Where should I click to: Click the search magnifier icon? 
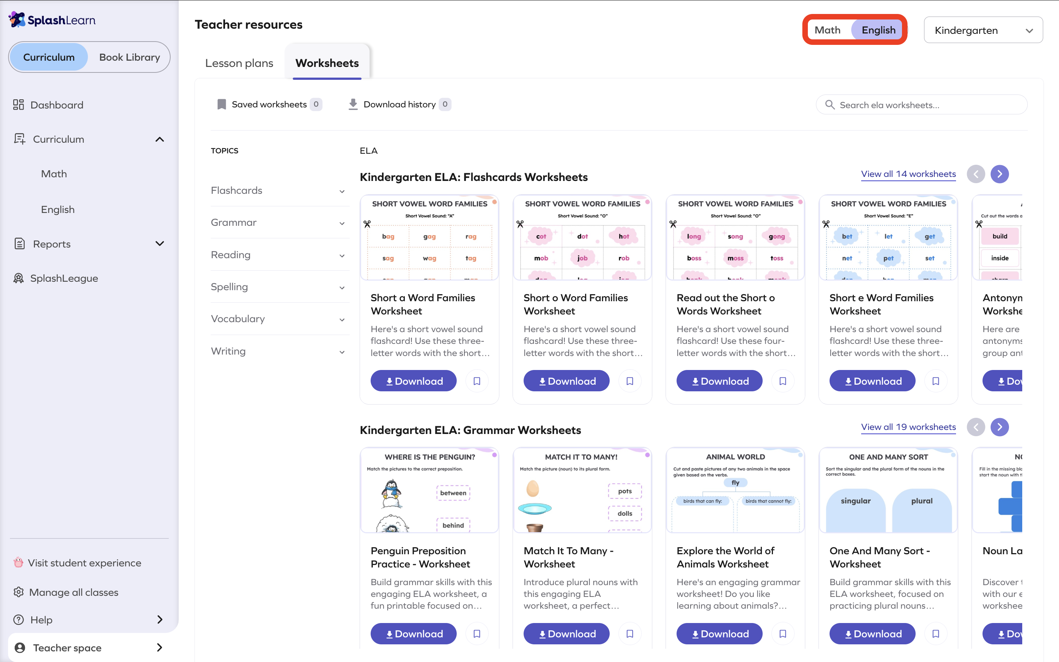[x=830, y=105]
